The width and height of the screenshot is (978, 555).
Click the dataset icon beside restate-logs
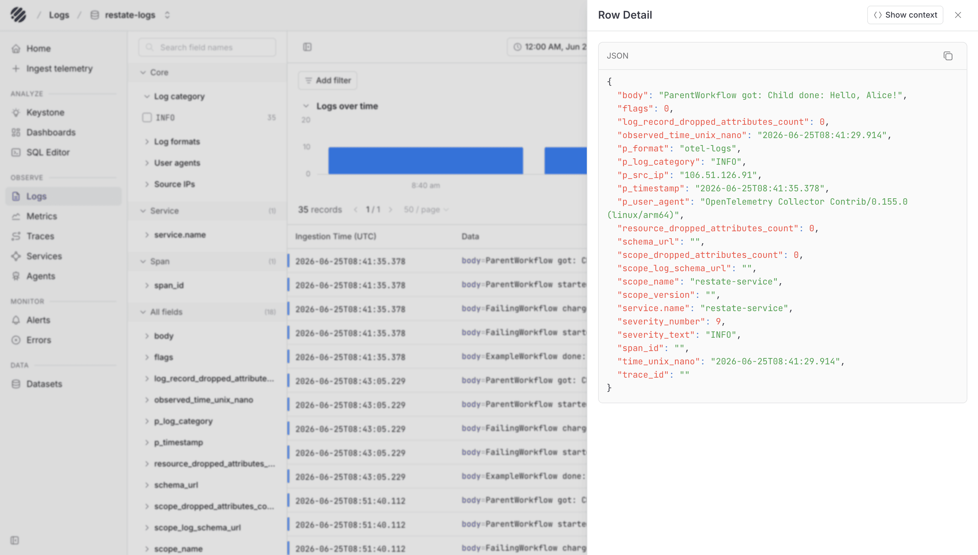[x=94, y=15]
